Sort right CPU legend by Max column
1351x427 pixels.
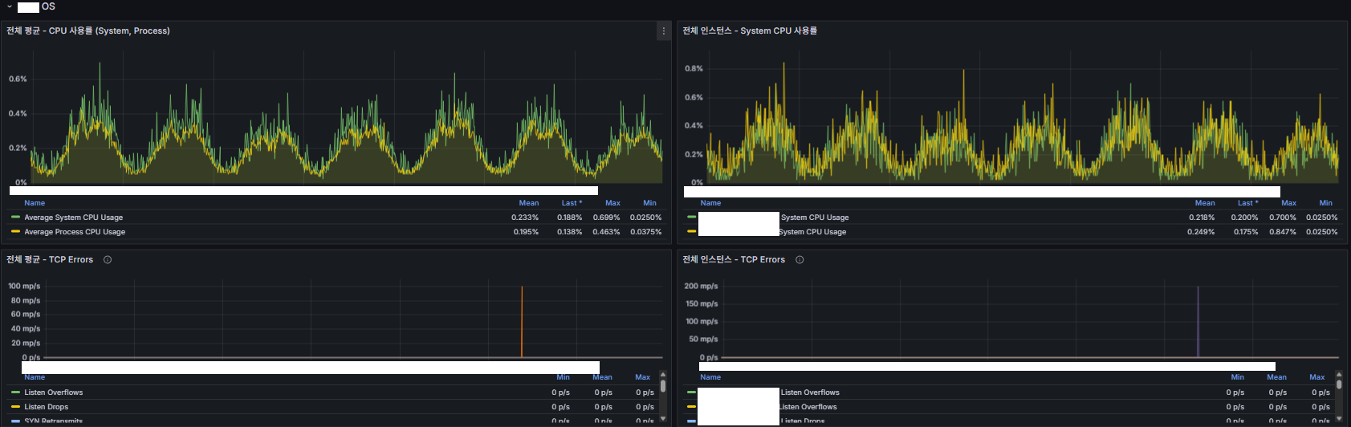point(1288,203)
